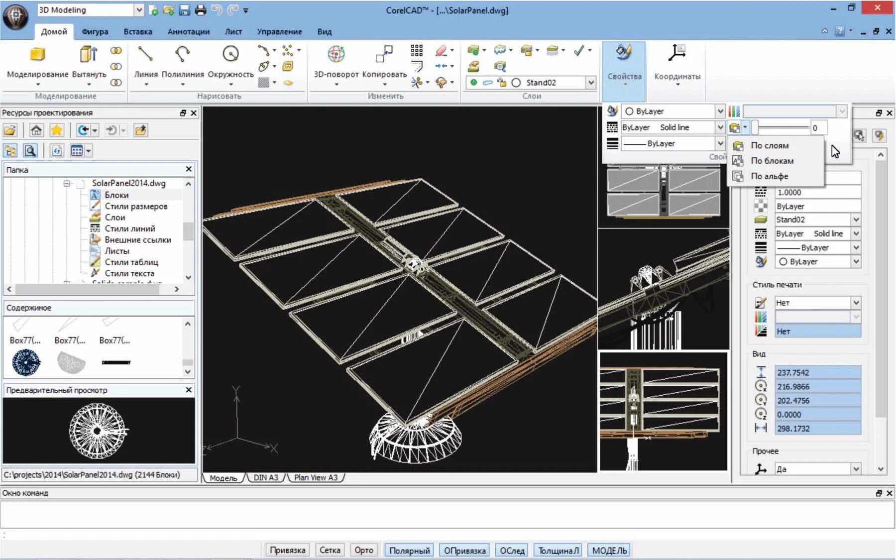This screenshot has width=896, height=560.
Task: Click the transparency value field showing 0
Action: 819,128
